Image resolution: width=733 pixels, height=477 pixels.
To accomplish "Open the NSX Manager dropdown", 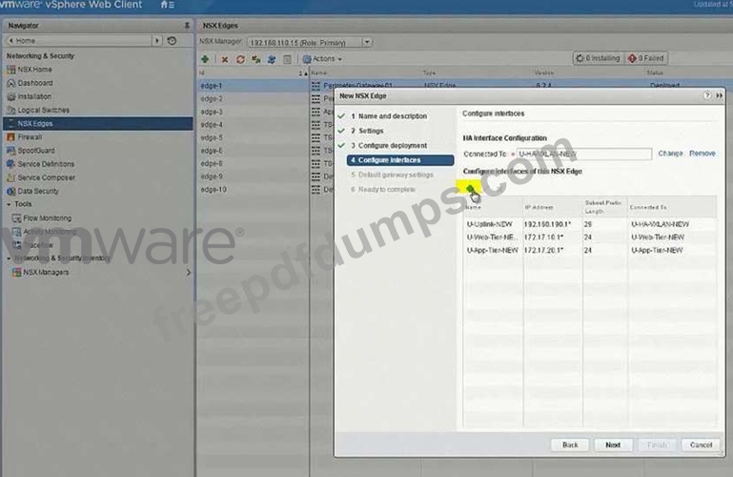I will (367, 42).
